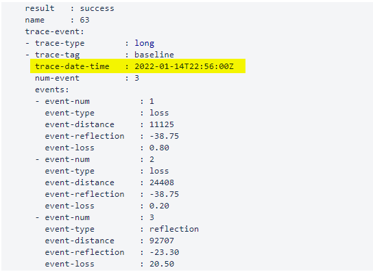Click the 'success' result value
This screenshot has width=373, height=272.
(97, 8)
